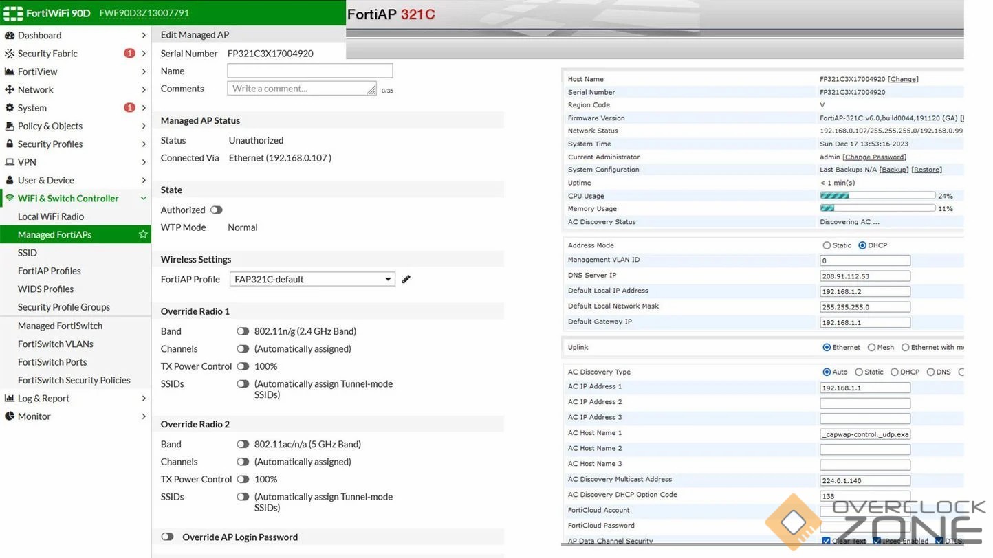
Task: Select Ethernet uplink radio button
Action: (827, 348)
